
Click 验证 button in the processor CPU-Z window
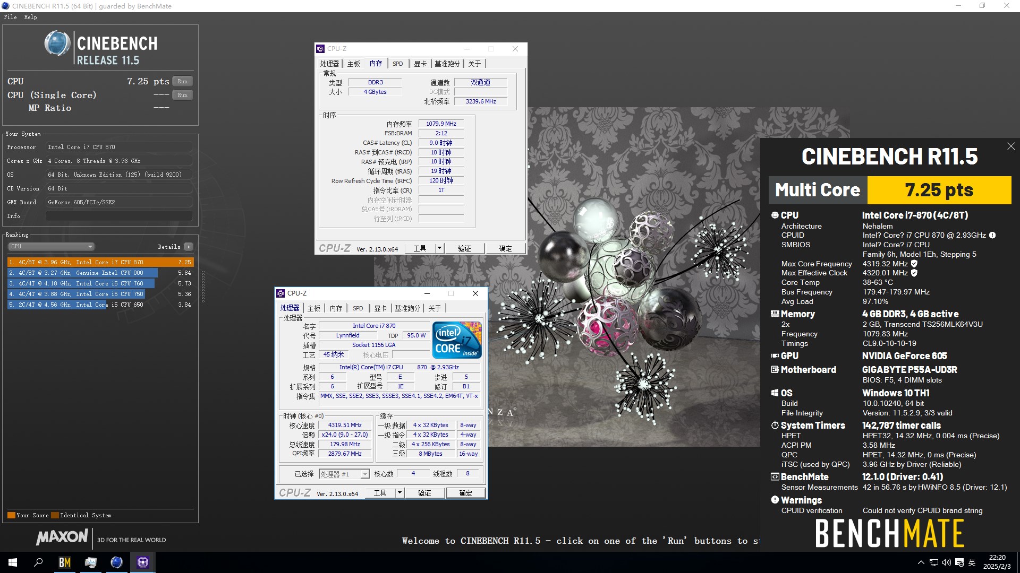coord(424,493)
